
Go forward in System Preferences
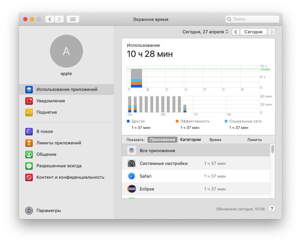point(59,19)
